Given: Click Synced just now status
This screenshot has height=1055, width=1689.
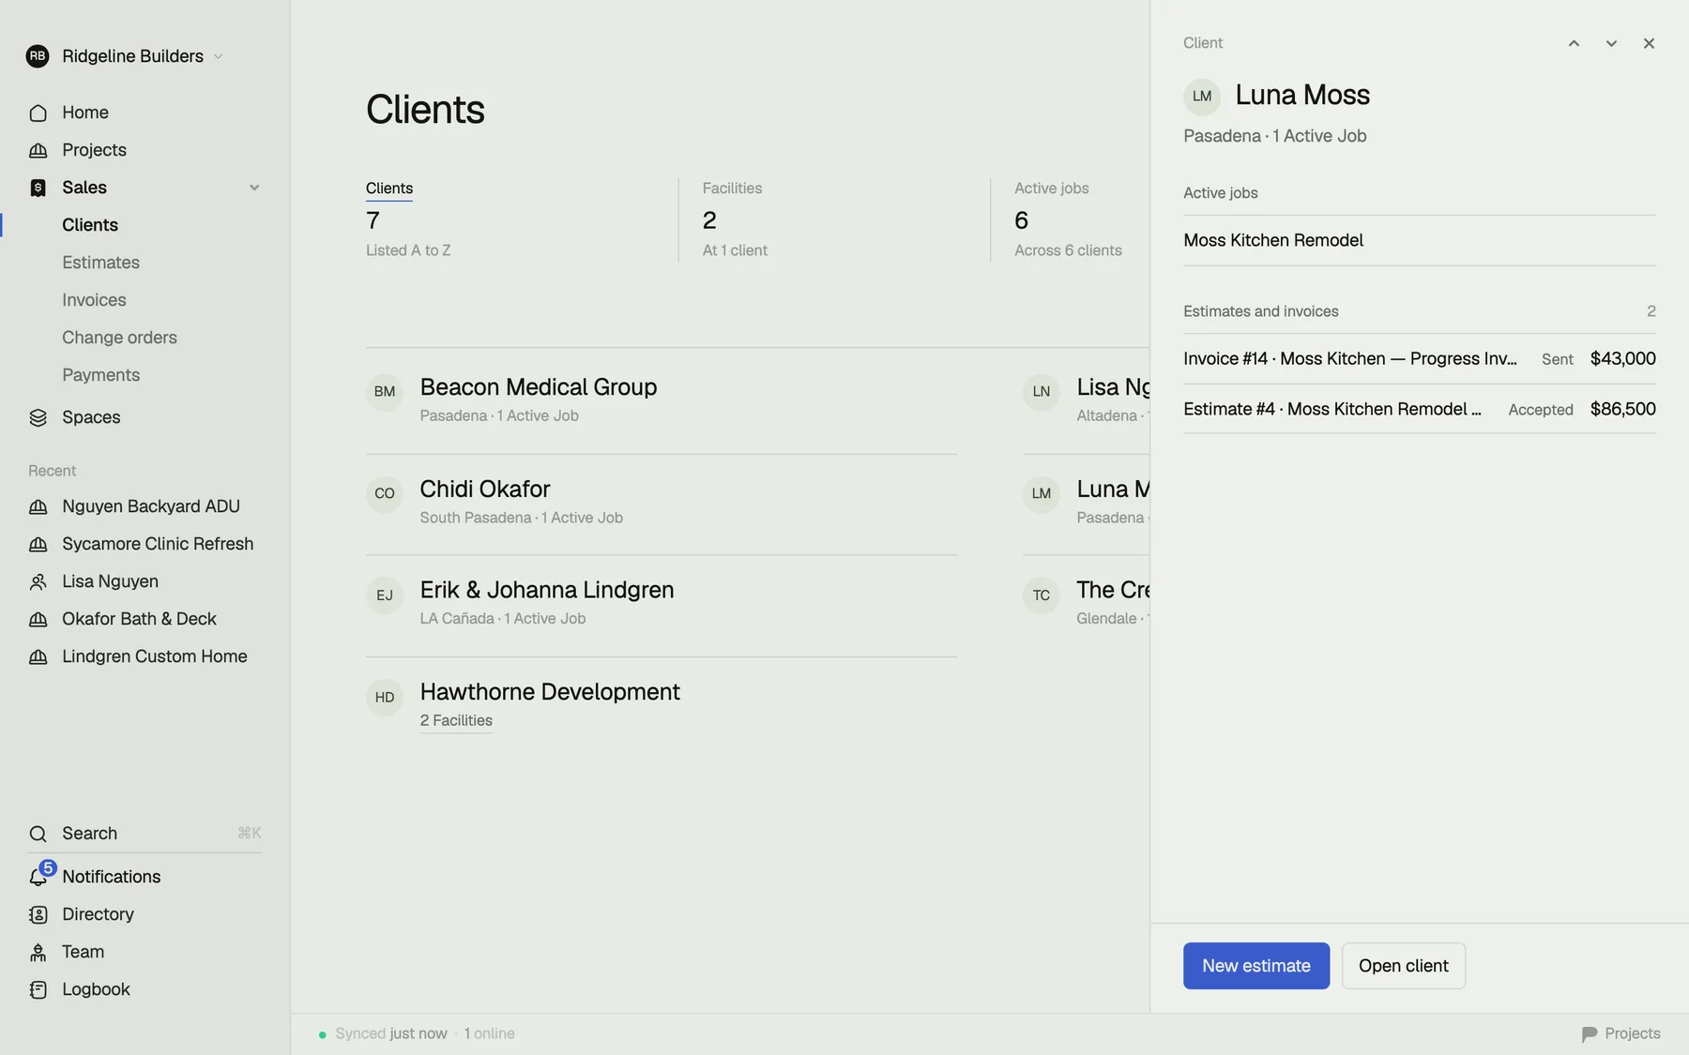Looking at the screenshot, I should click(x=390, y=1033).
